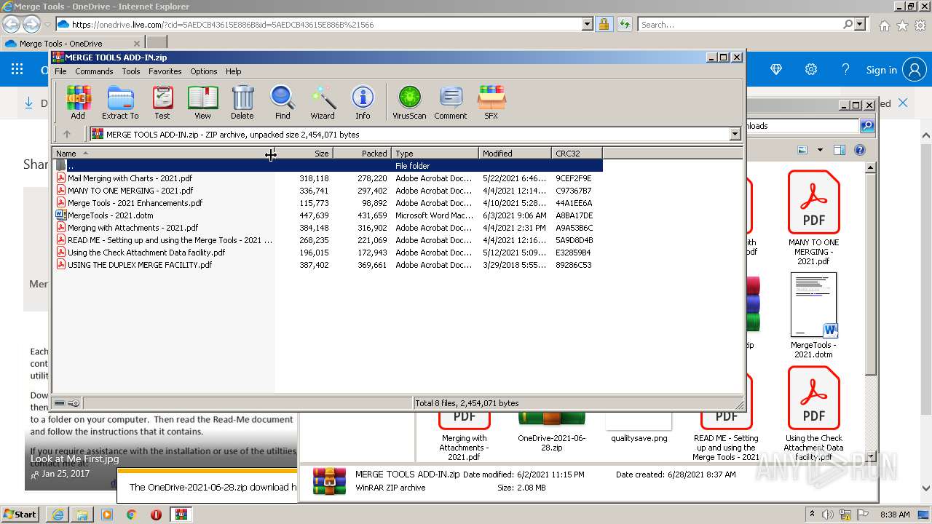Expand the WinRAR archive path dropdown
The width and height of the screenshot is (932, 524).
pos(735,134)
